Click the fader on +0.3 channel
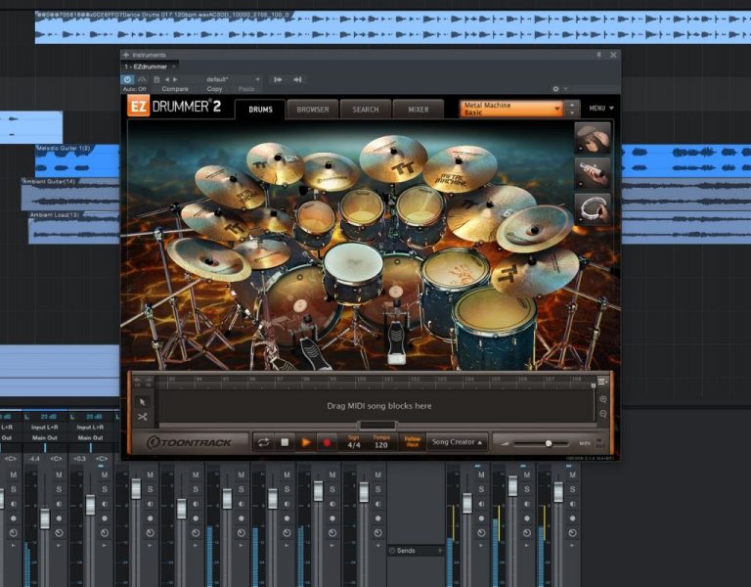This screenshot has height=587, width=751. (90, 505)
